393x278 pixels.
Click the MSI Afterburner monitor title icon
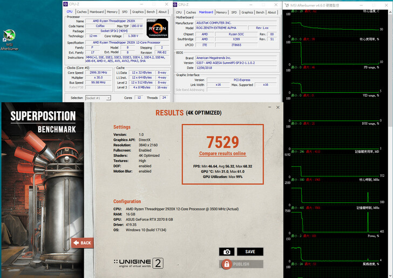[287, 4]
